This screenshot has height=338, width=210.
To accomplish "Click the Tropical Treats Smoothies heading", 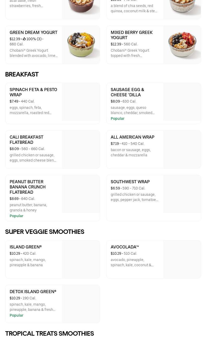I will [49, 334].
